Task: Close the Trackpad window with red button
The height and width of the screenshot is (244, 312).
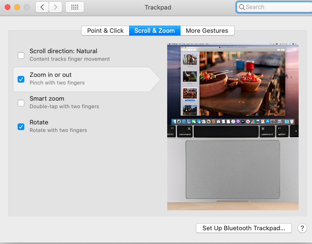Action: click(8, 7)
